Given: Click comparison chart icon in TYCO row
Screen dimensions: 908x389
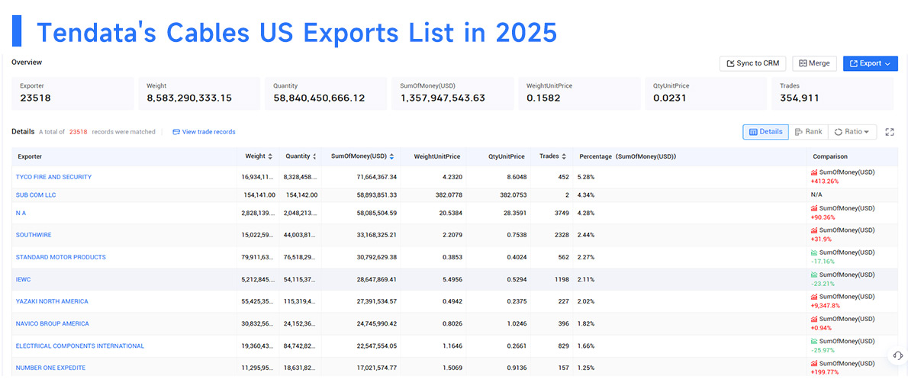Looking at the screenshot, I should click(814, 172).
